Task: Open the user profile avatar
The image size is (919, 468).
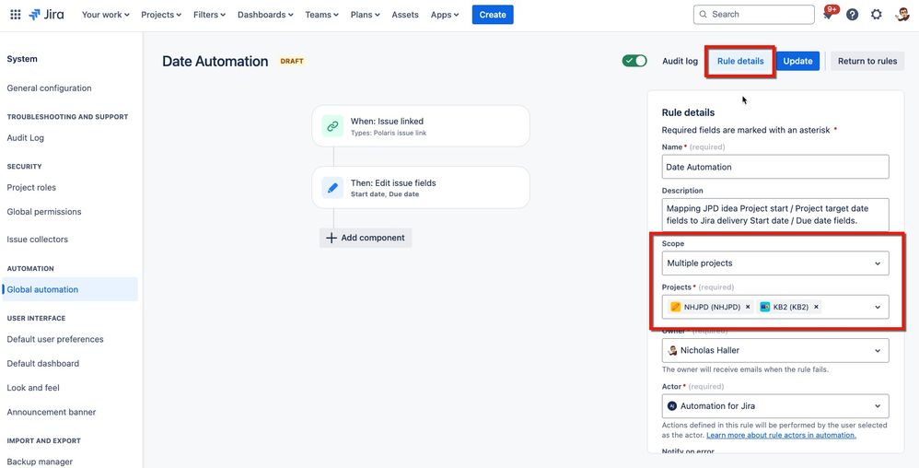Action: [902, 15]
